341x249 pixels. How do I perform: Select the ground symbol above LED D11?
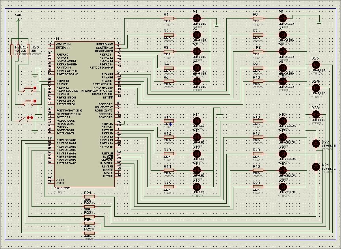(220, 116)
